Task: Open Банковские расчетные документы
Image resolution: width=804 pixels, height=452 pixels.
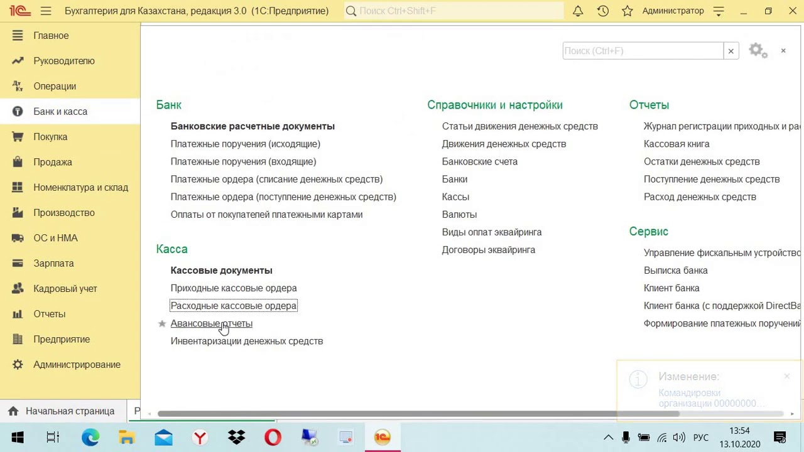Action: pyautogui.click(x=253, y=126)
